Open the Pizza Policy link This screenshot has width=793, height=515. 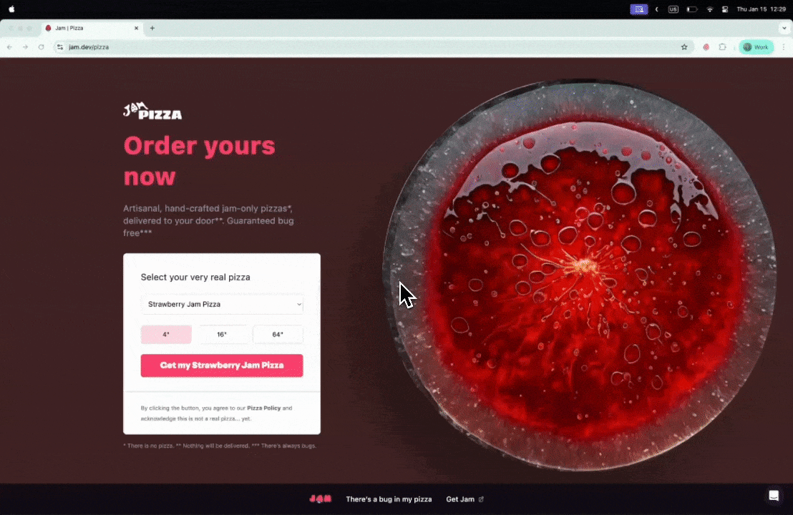click(x=263, y=408)
